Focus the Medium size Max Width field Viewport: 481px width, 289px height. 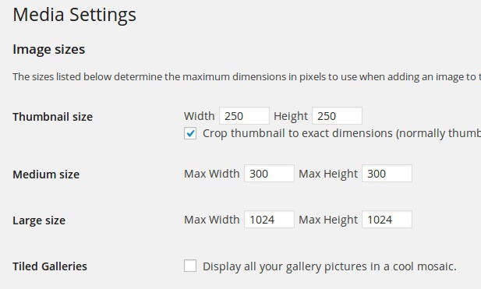(x=269, y=174)
